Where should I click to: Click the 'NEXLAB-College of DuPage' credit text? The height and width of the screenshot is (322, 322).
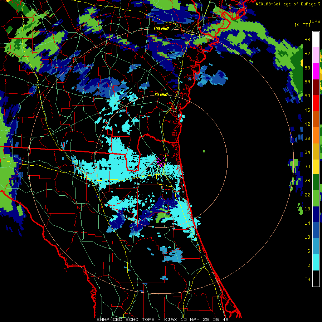click(x=286, y=4)
